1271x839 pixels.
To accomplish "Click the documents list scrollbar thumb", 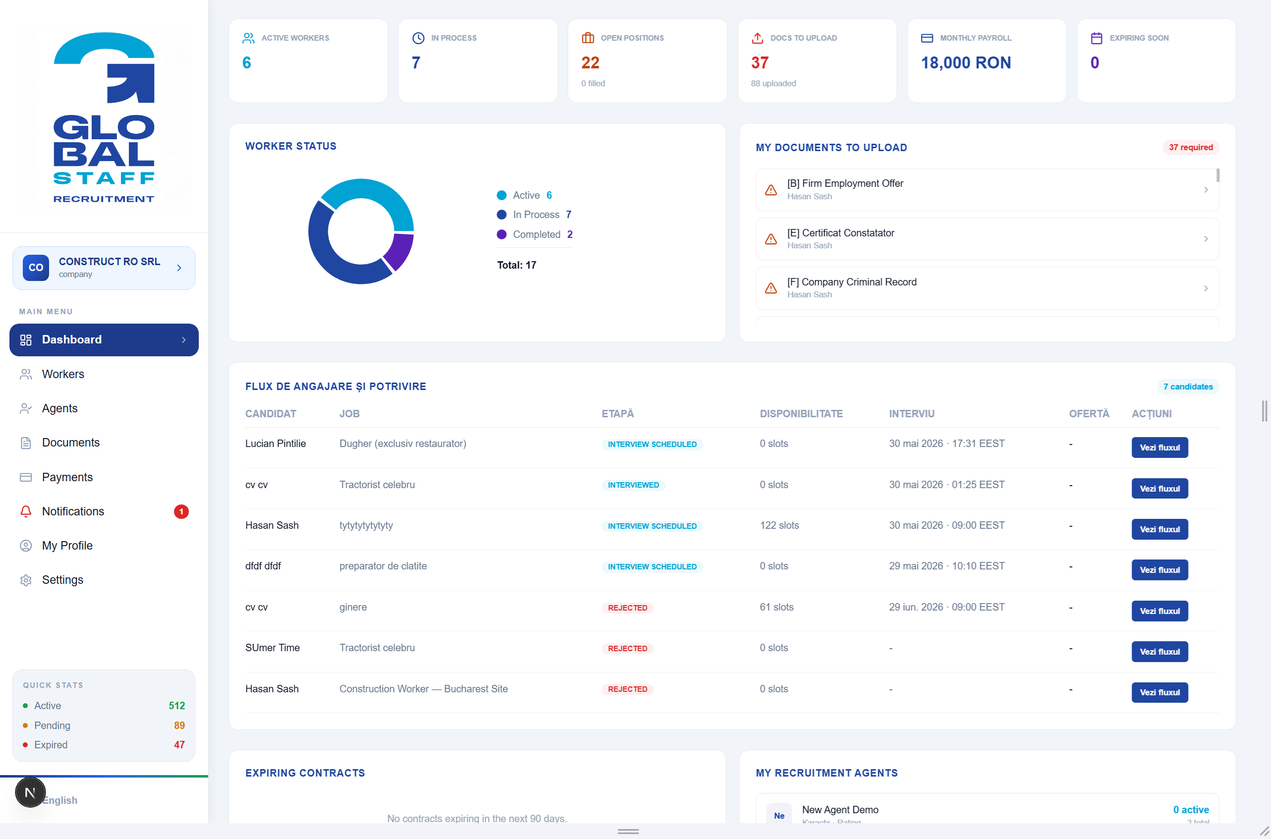I will pyautogui.click(x=1217, y=175).
